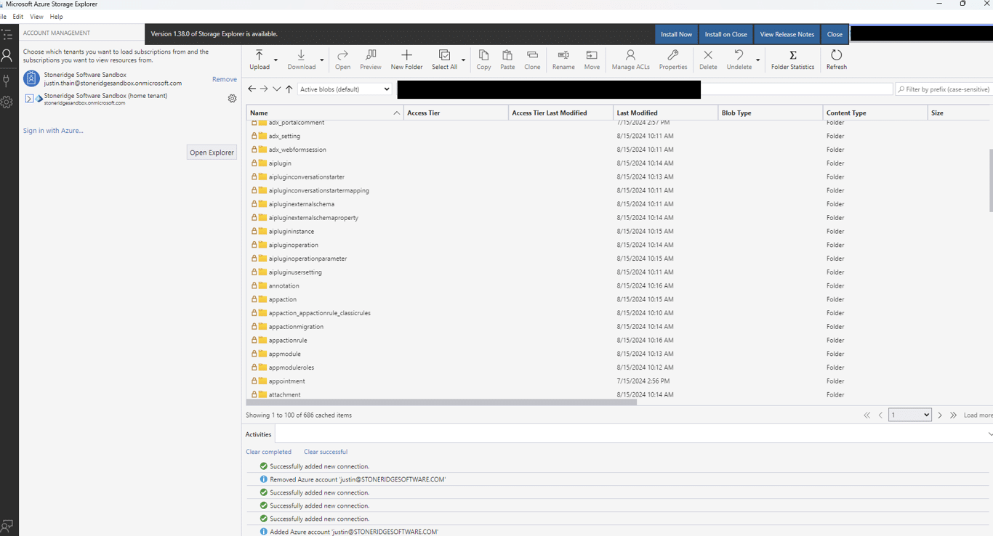Open Manage ACLs tool

pyautogui.click(x=630, y=60)
